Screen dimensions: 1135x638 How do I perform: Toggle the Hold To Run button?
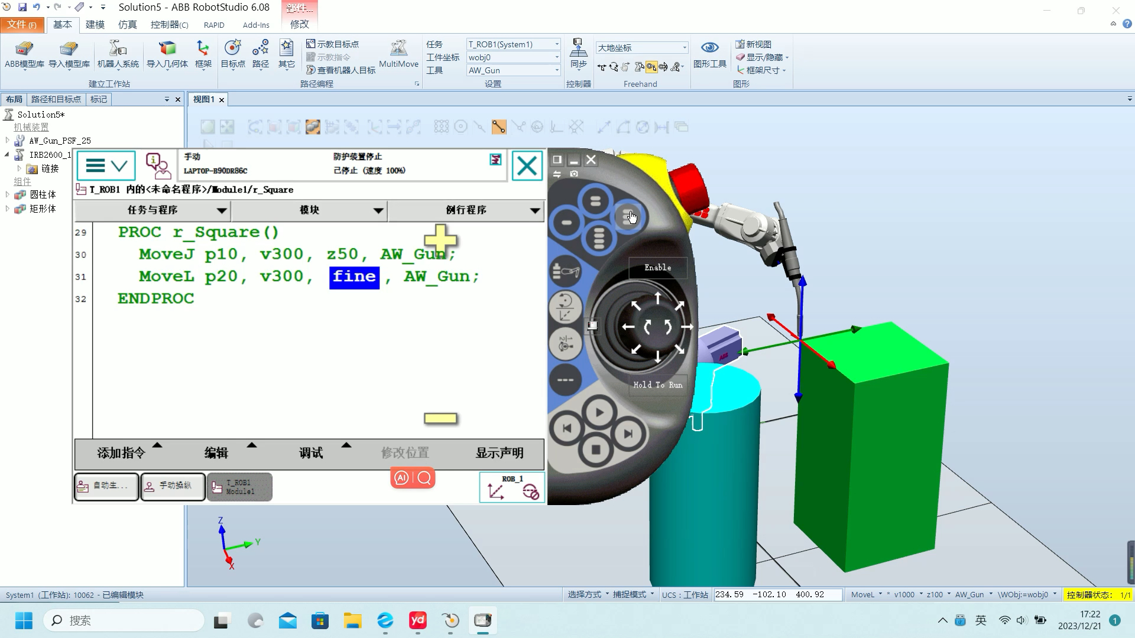[x=657, y=385]
